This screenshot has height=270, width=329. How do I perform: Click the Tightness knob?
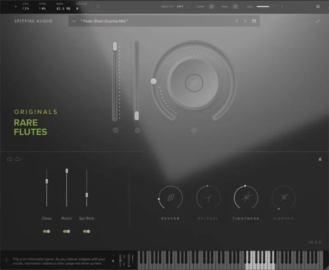click(246, 198)
